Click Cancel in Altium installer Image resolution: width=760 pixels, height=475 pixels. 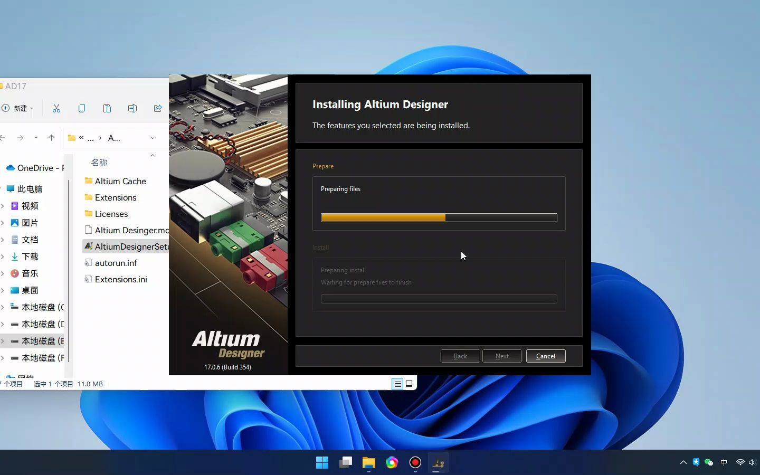546,356
